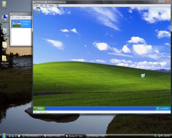
Task: Click the Virtual PC Console title bar icon
Action: 11,14
